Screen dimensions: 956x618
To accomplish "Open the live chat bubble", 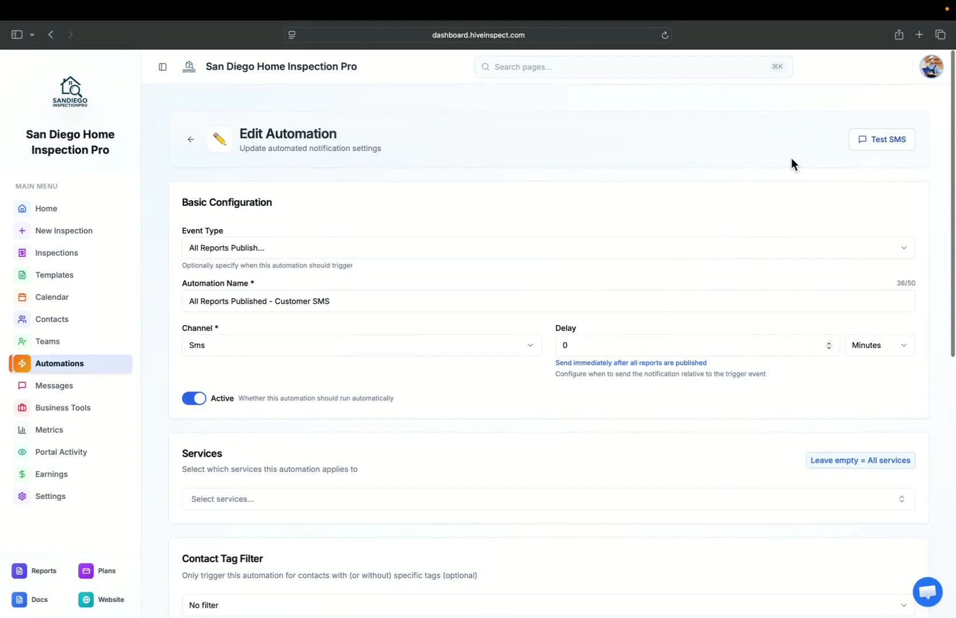I will (927, 592).
